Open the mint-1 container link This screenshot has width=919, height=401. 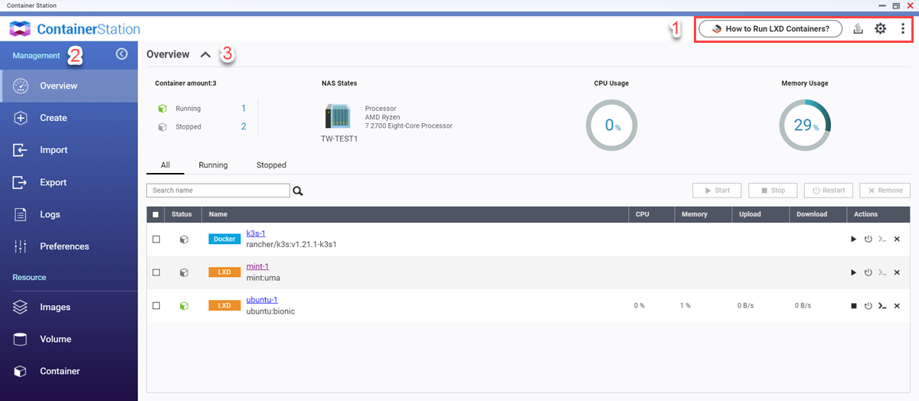pyautogui.click(x=257, y=266)
